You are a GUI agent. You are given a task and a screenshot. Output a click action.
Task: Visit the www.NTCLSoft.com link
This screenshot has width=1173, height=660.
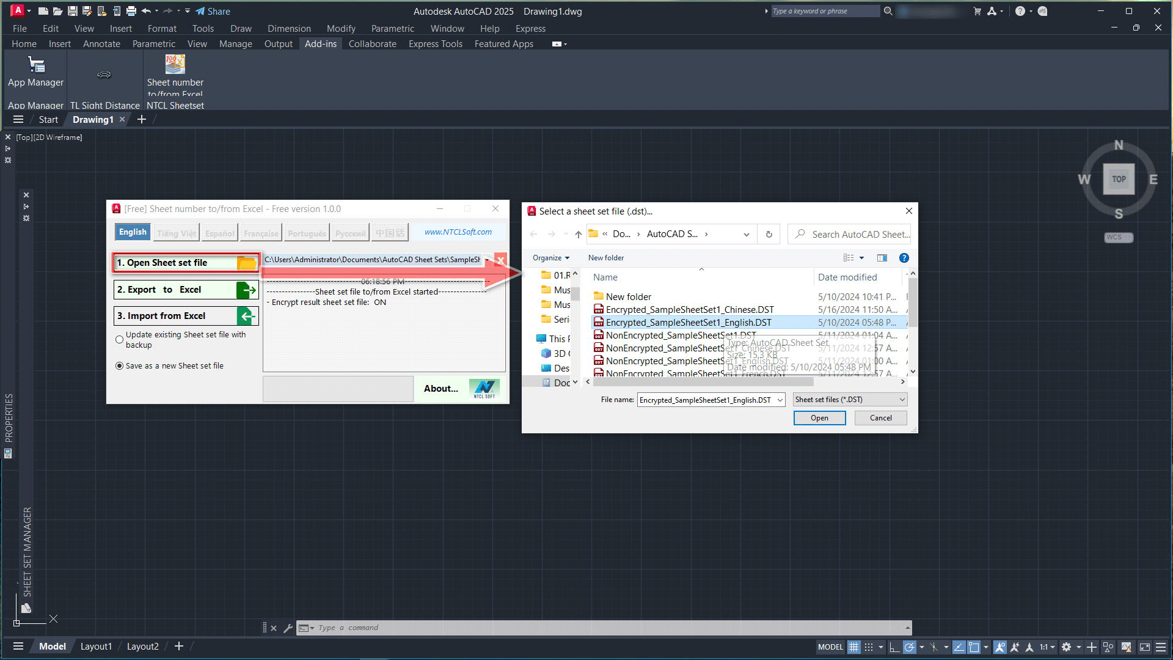click(458, 232)
